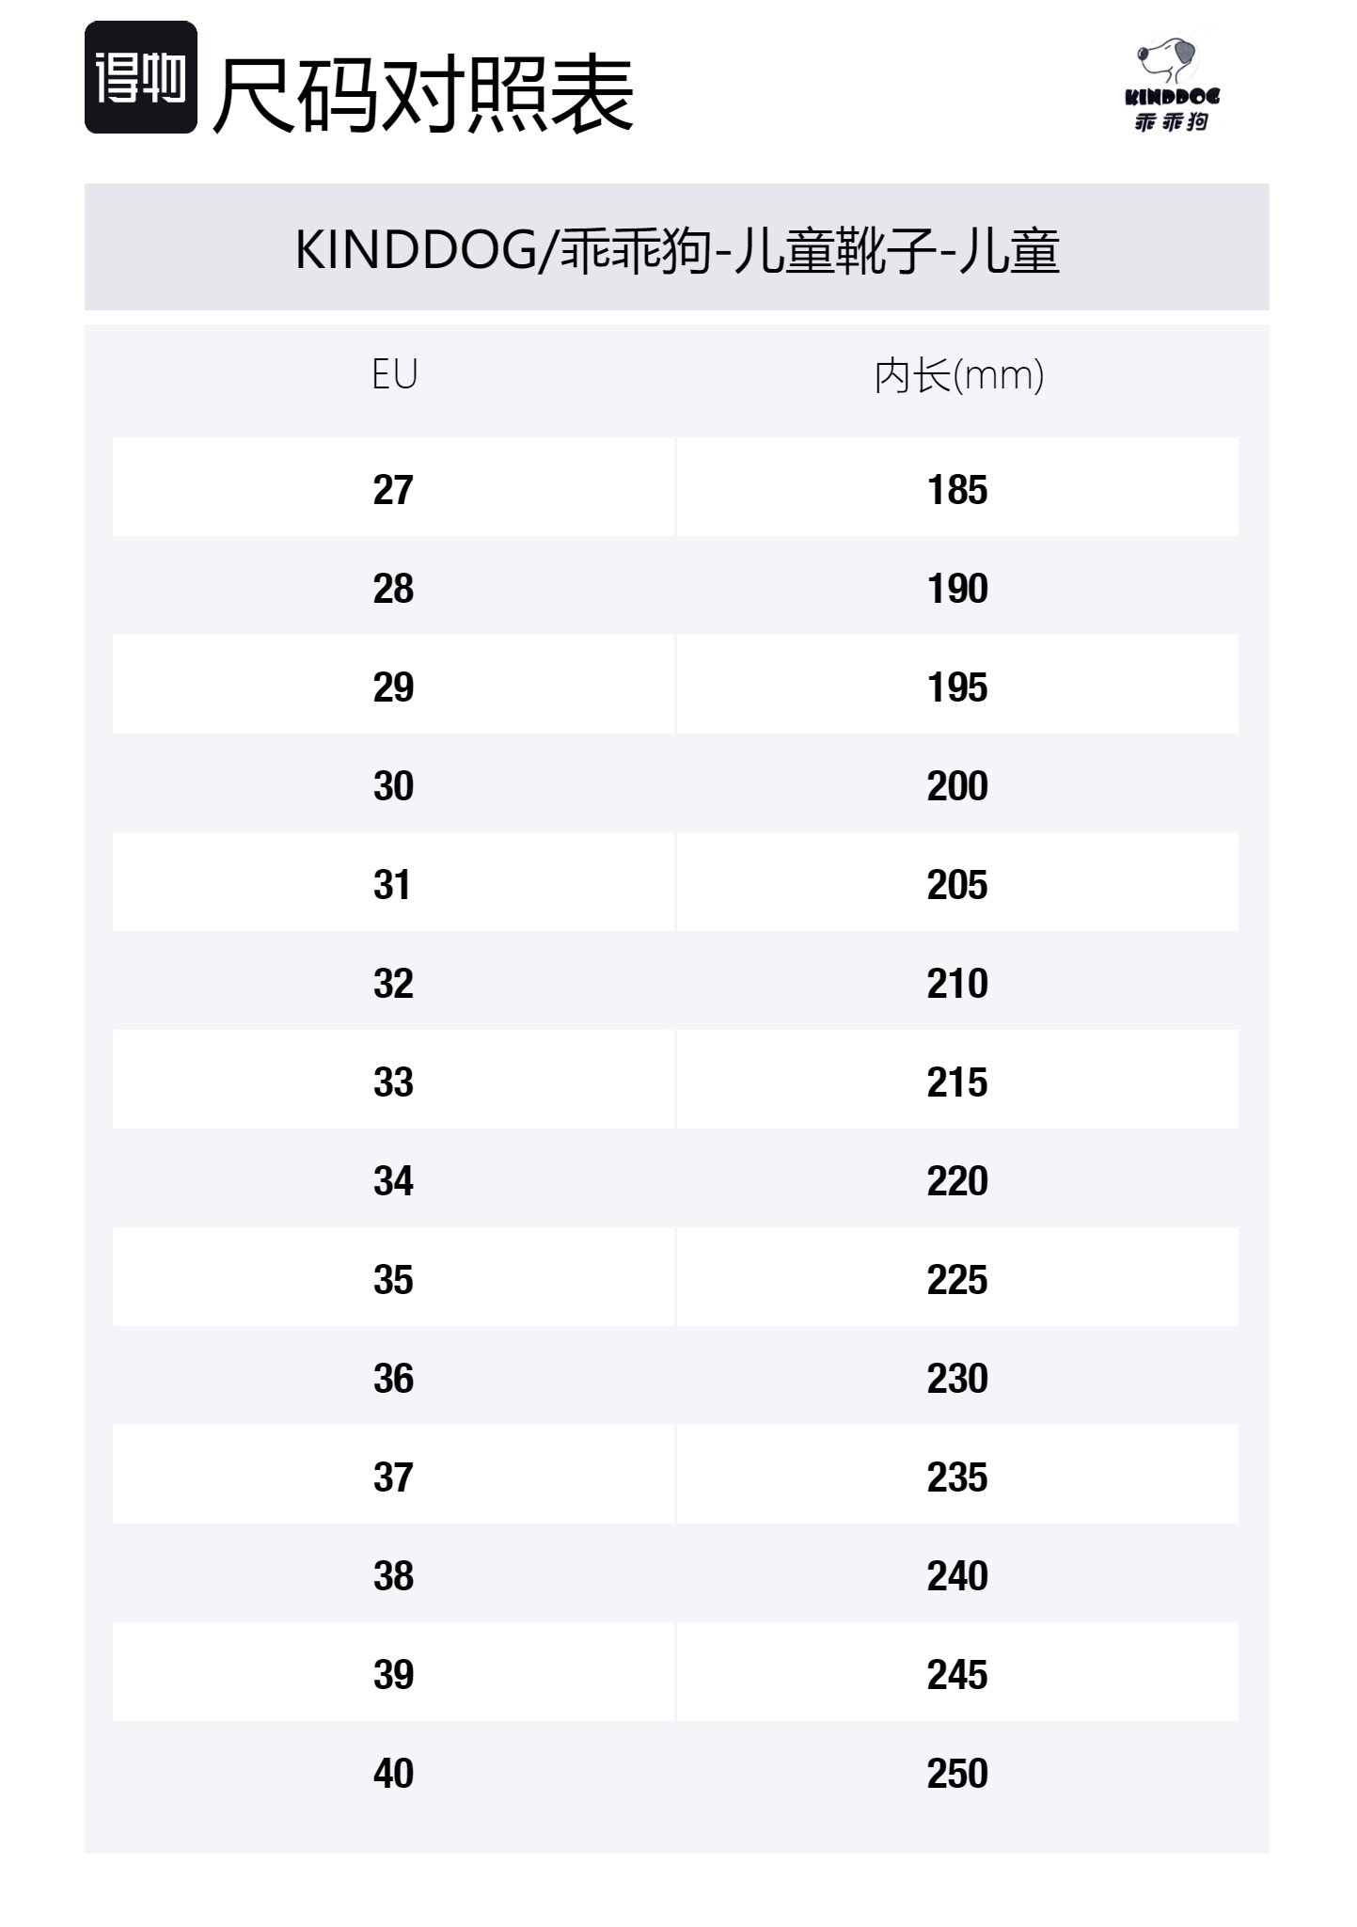Click the EU column header

pos(394,375)
